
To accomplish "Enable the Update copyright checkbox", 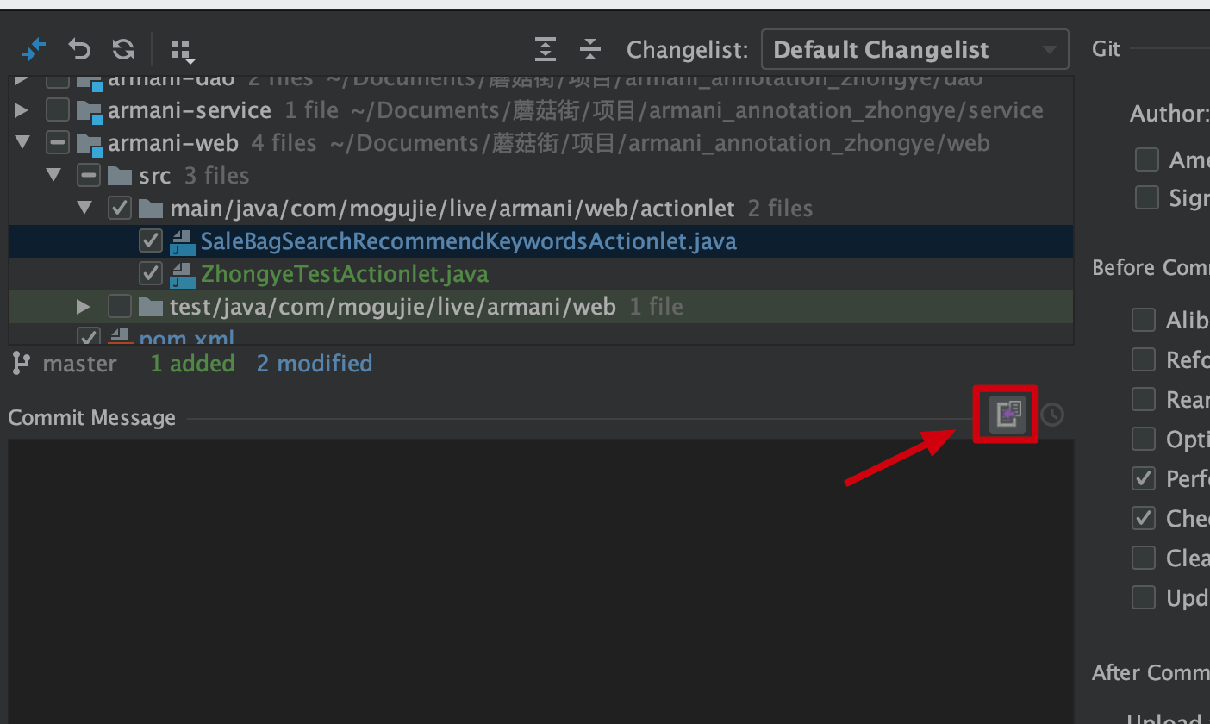I will click(1143, 597).
